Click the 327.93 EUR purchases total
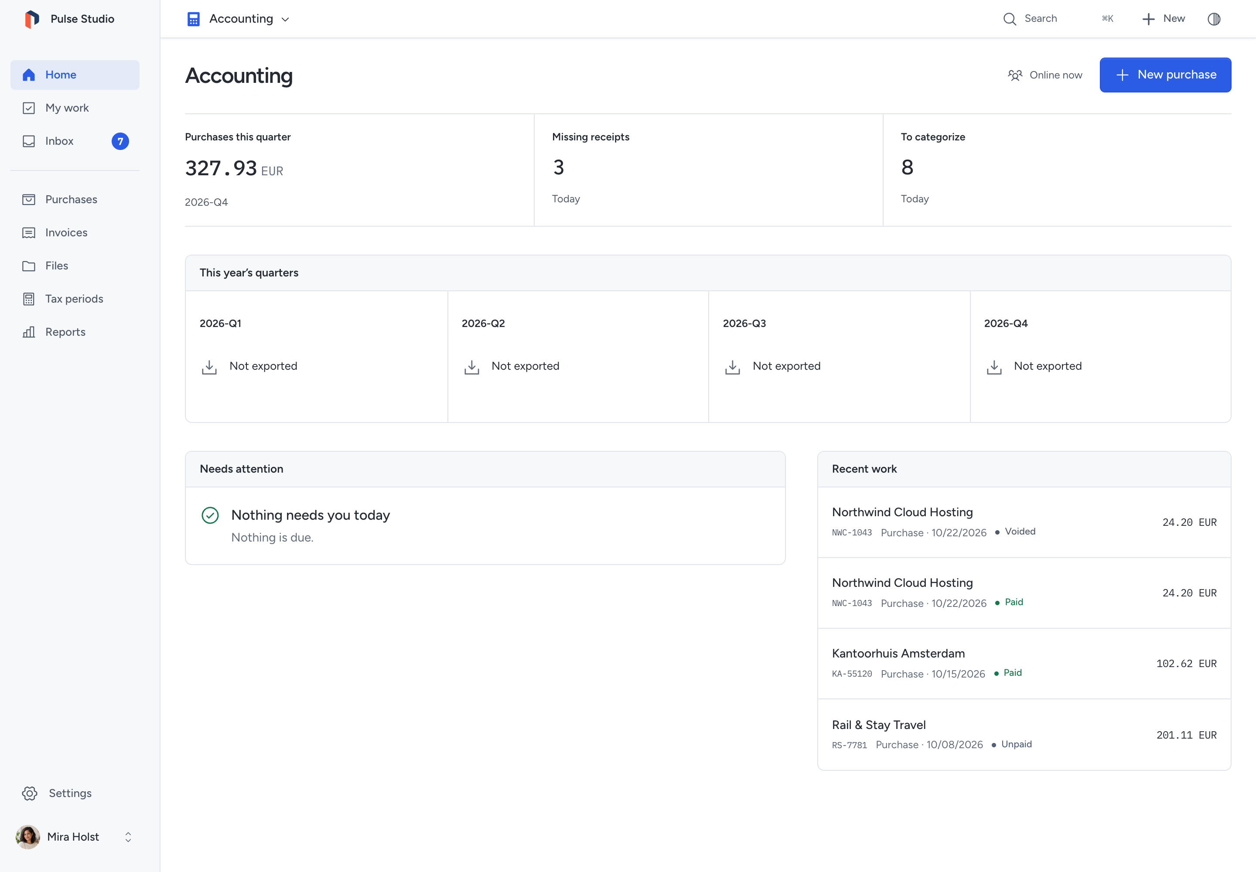 tap(234, 169)
